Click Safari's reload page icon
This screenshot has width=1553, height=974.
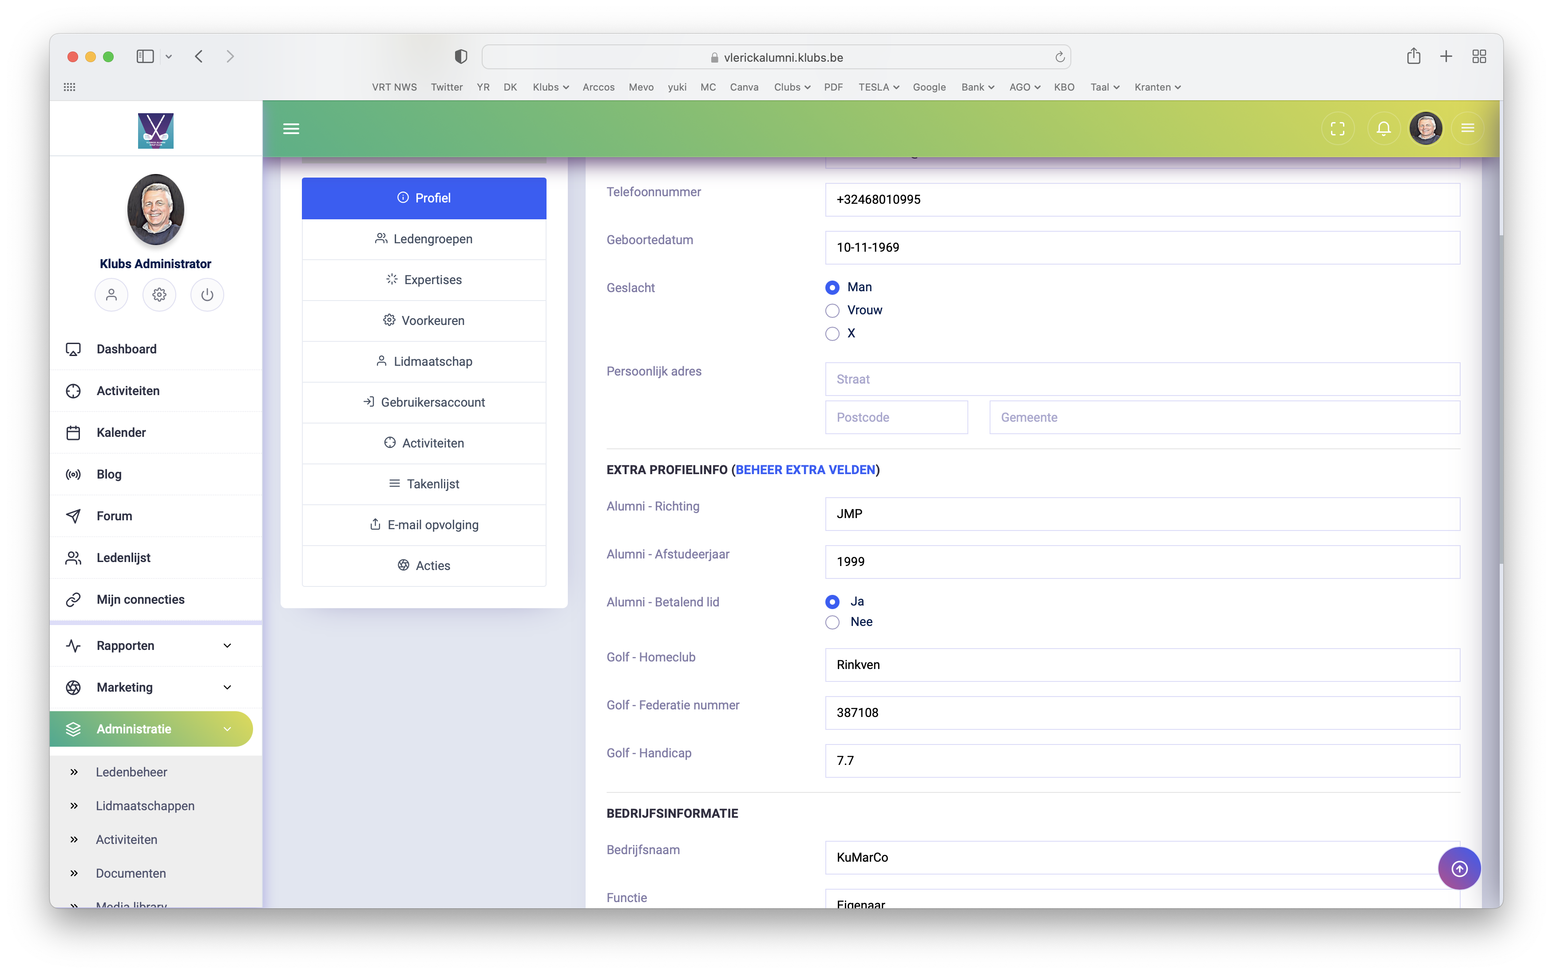tap(1060, 57)
